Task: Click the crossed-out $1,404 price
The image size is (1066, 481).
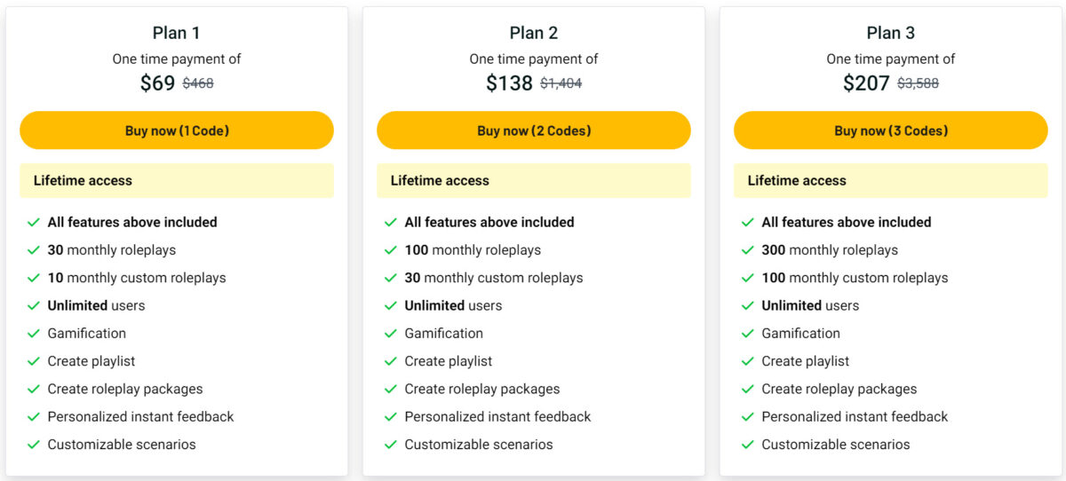Action: point(561,83)
